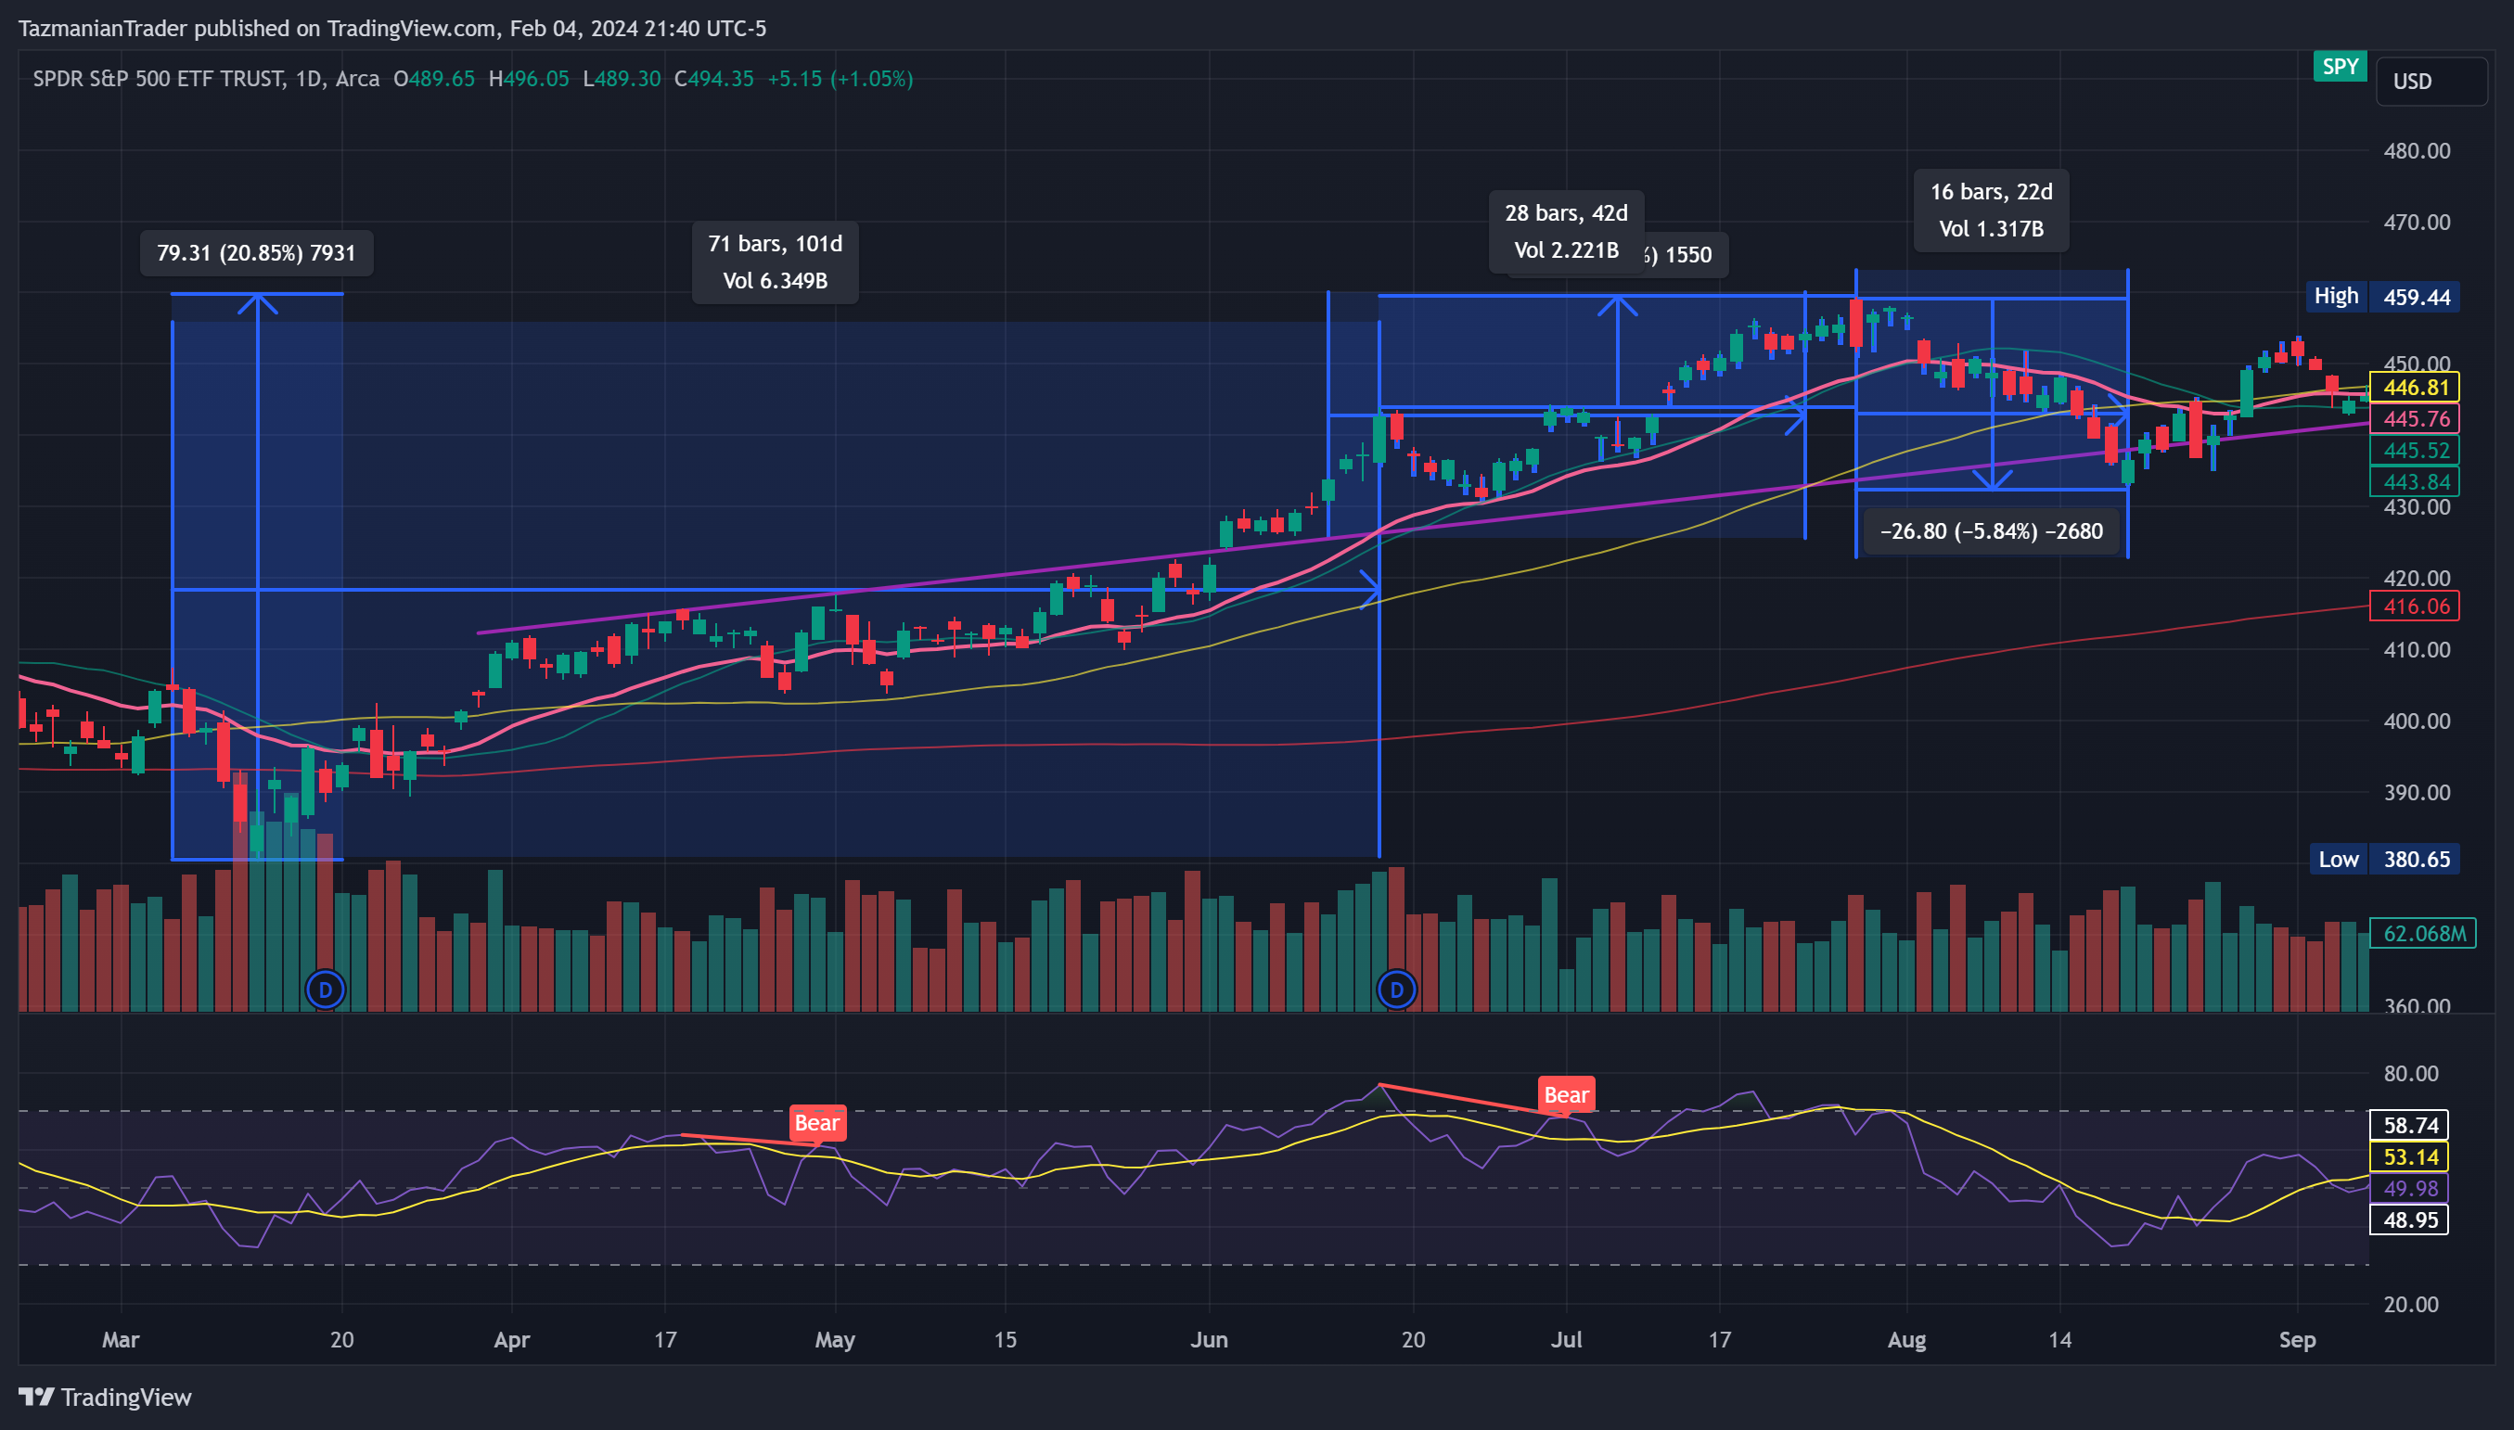Click the 'Sep' label on time axis

(x=2297, y=1340)
